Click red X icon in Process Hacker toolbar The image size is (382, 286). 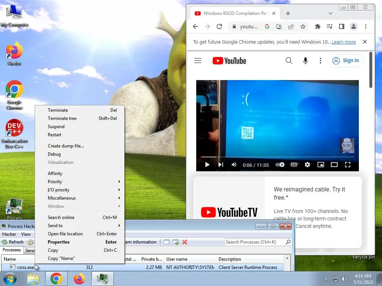point(185,242)
